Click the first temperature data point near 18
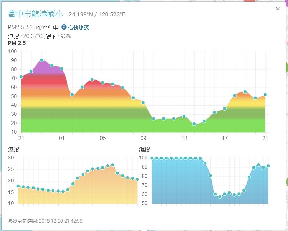This screenshot has width=288, height=231. click(18, 186)
